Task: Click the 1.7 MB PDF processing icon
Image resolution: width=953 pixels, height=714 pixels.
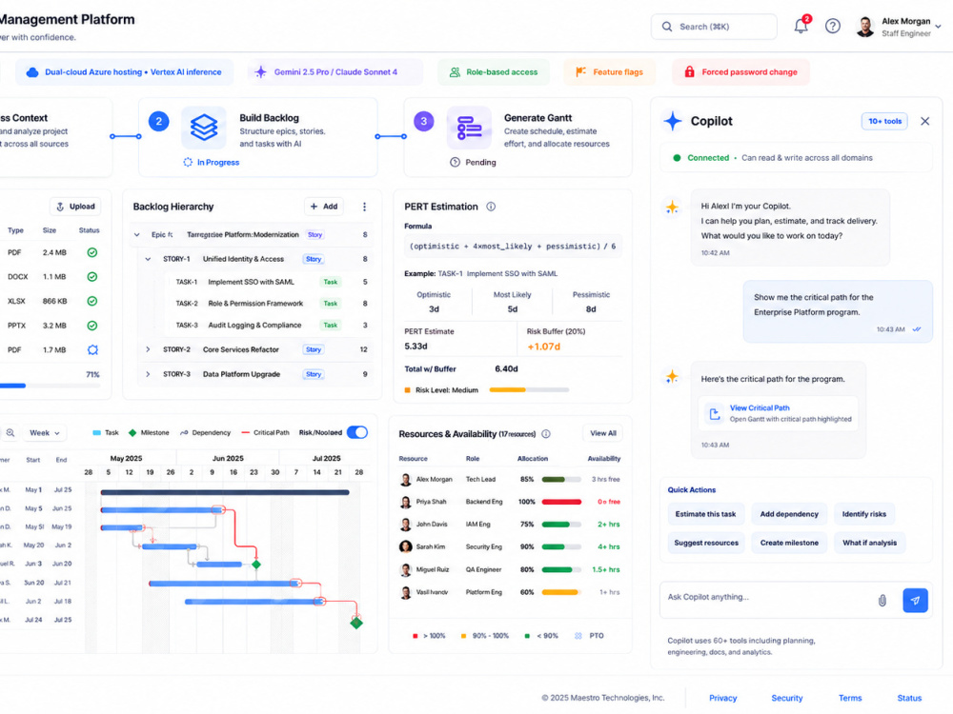Action: pos(92,349)
